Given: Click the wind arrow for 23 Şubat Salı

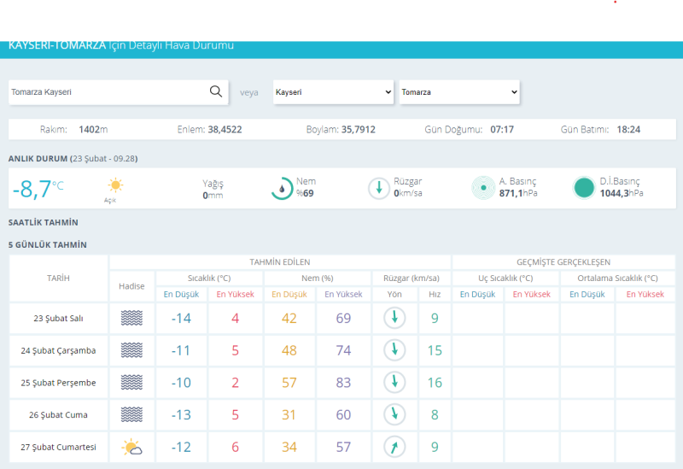Looking at the screenshot, I should click(394, 318).
